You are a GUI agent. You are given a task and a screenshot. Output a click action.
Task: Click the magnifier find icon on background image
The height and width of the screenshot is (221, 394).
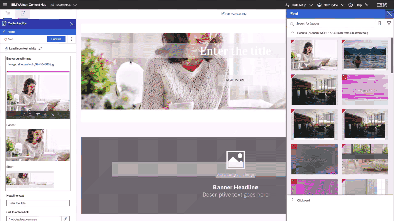click(x=30, y=115)
